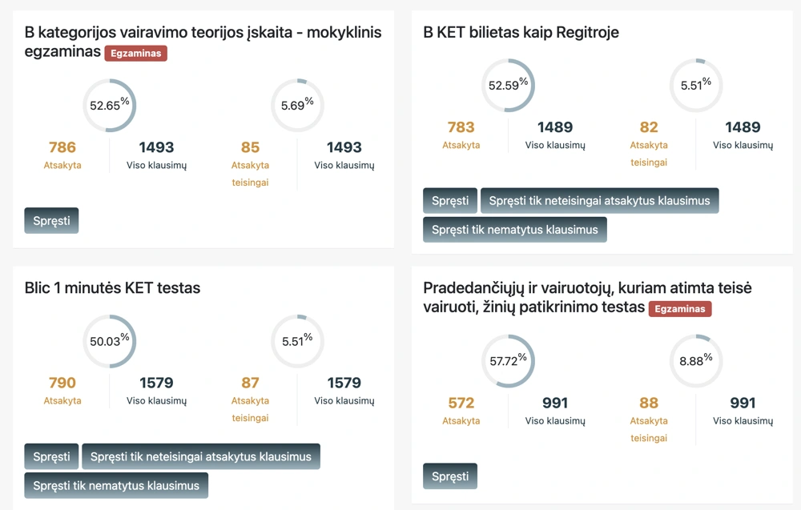Click the 52.65% progress ring
This screenshot has height=510, width=801.
[110, 105]
